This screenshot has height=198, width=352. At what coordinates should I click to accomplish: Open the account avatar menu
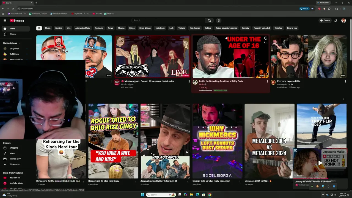pyautogui.click(x=343, y=20)
